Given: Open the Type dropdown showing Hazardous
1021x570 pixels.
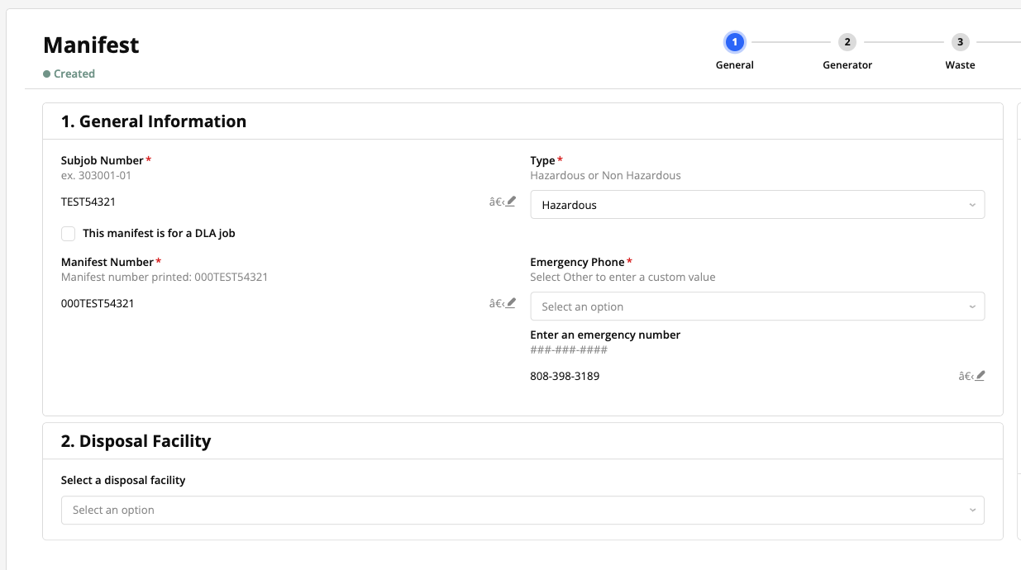Looking at the screenshot, I should (757, 205).
